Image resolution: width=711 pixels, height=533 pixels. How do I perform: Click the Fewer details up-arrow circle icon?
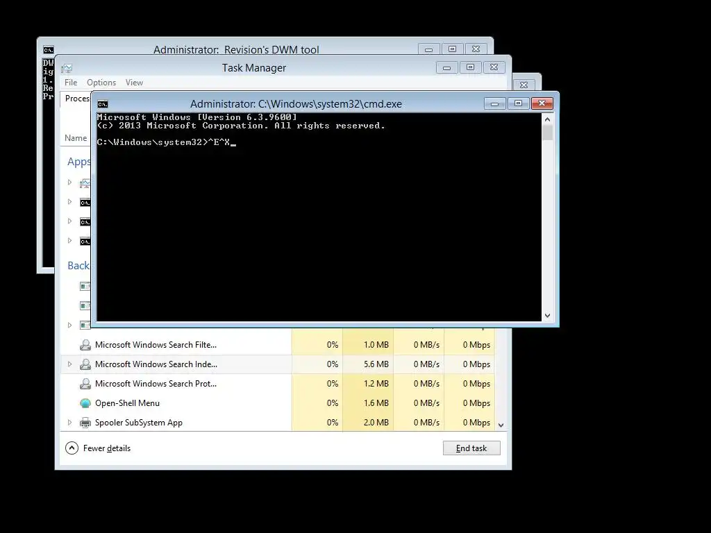pyautogui.click(x=72, y=448)
